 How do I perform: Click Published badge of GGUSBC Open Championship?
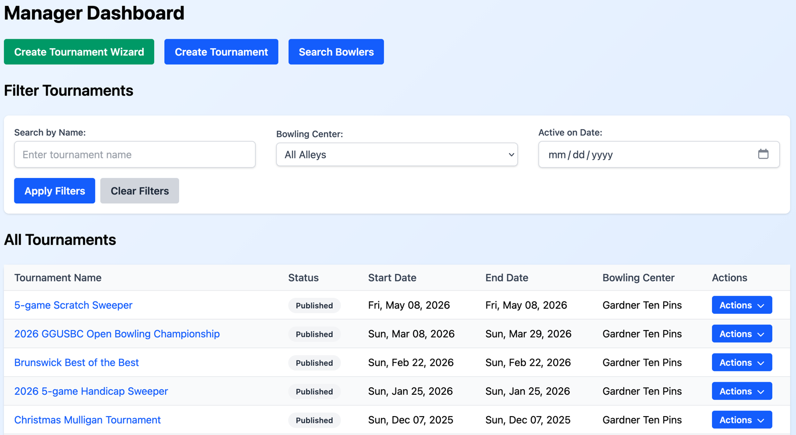314,334
